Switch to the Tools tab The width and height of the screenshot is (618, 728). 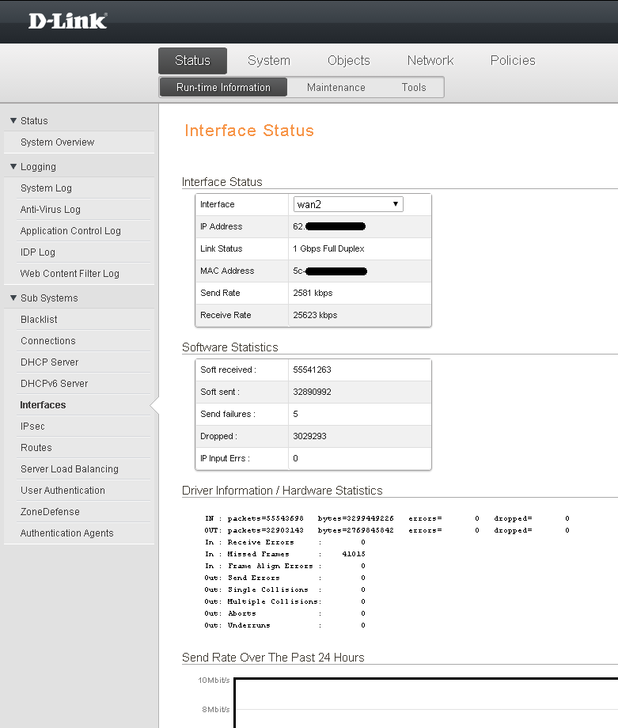413,88
